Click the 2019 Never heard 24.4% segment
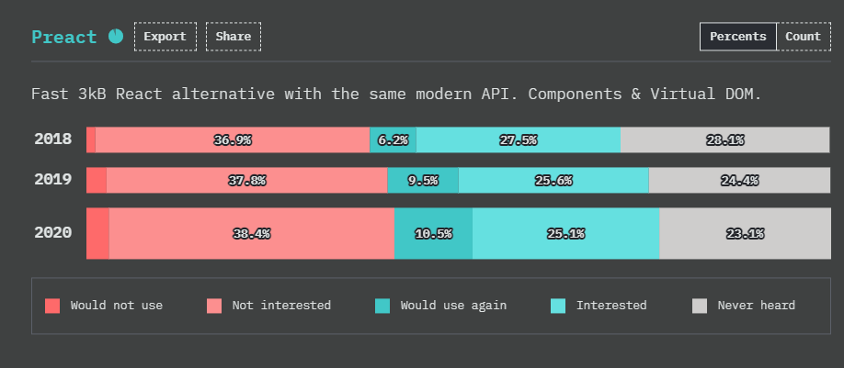 click(739, 180)
